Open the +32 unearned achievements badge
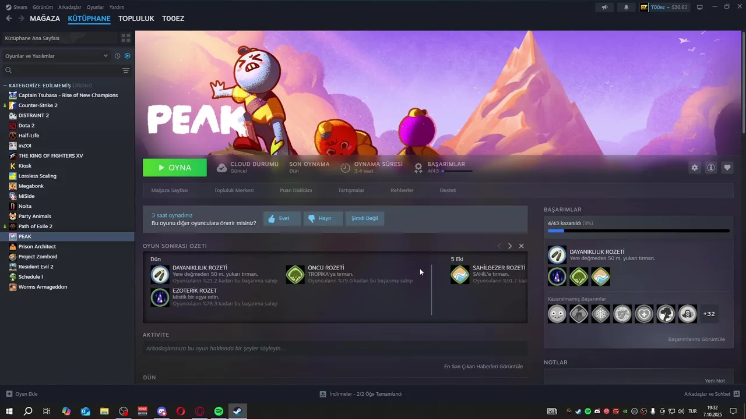The image size is (746, 419). click(x=709, y=314)
